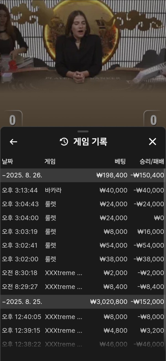This screenshot has height=361, width=166.
Task: Click the history clock icon beside 게임 기록
Action: [x=64, y=142]
